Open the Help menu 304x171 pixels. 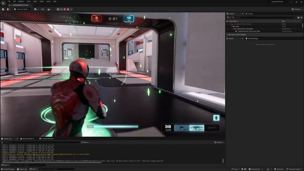[55, 1]
